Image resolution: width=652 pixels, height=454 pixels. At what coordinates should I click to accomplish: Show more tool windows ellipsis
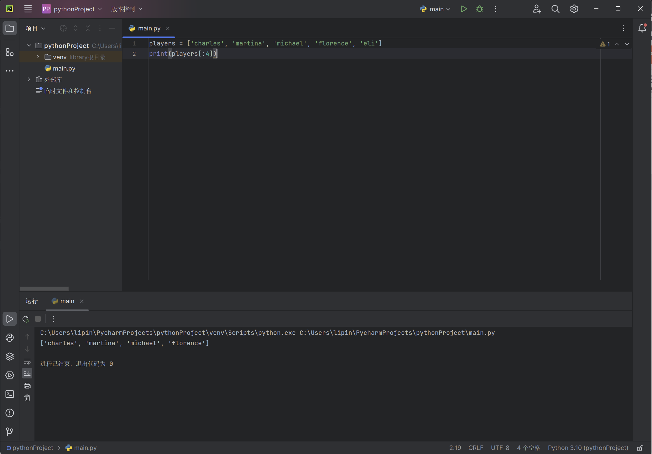coord(10,71)
